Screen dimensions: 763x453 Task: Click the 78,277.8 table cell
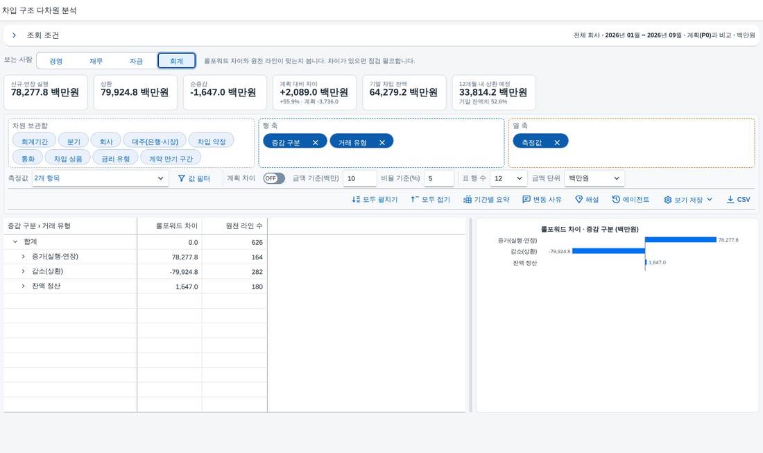pos(169,257)
